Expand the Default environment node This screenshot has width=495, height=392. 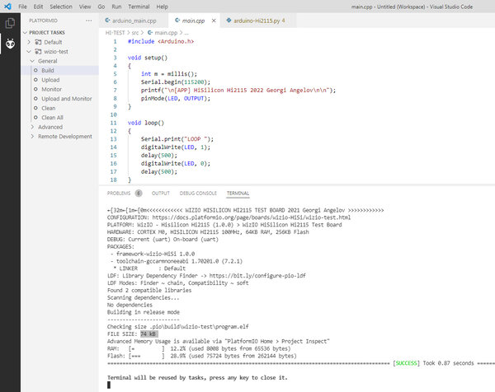click(x=29, y=42)
